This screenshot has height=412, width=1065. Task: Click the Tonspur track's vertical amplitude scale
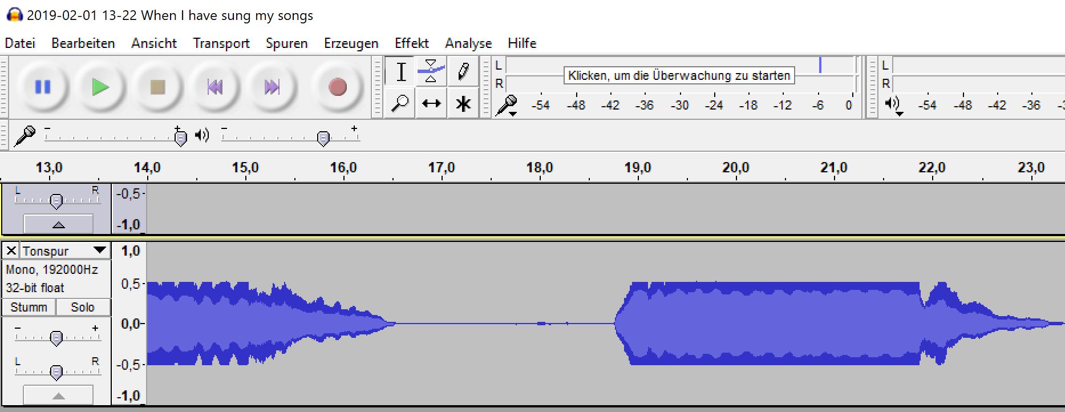pos(129,324)
